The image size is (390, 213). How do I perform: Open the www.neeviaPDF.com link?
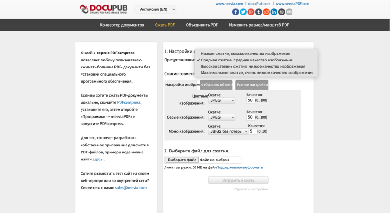292,4
